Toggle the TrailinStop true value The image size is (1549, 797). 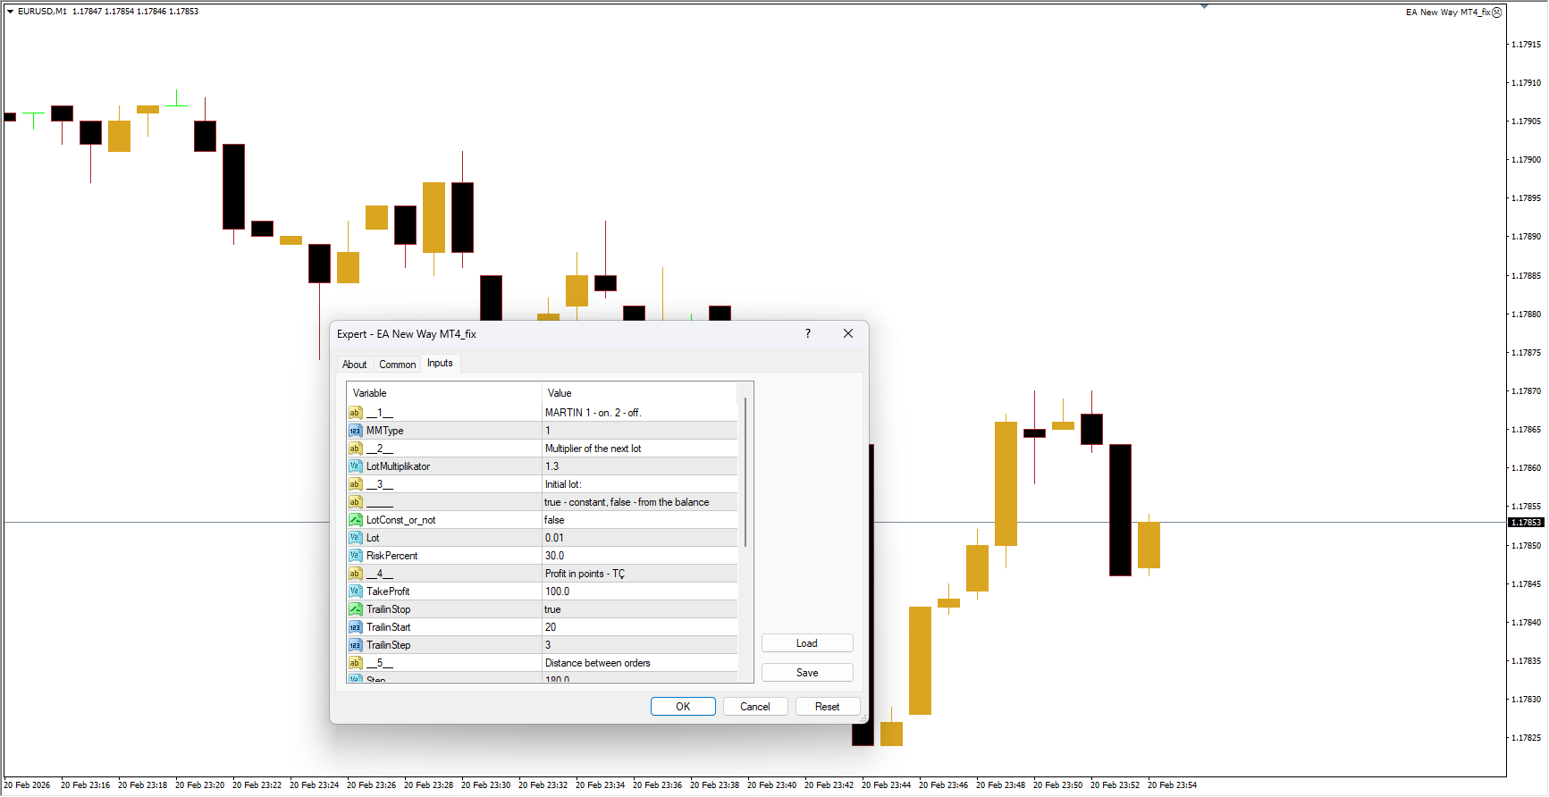pyautogui.click(x=639, y=609)
